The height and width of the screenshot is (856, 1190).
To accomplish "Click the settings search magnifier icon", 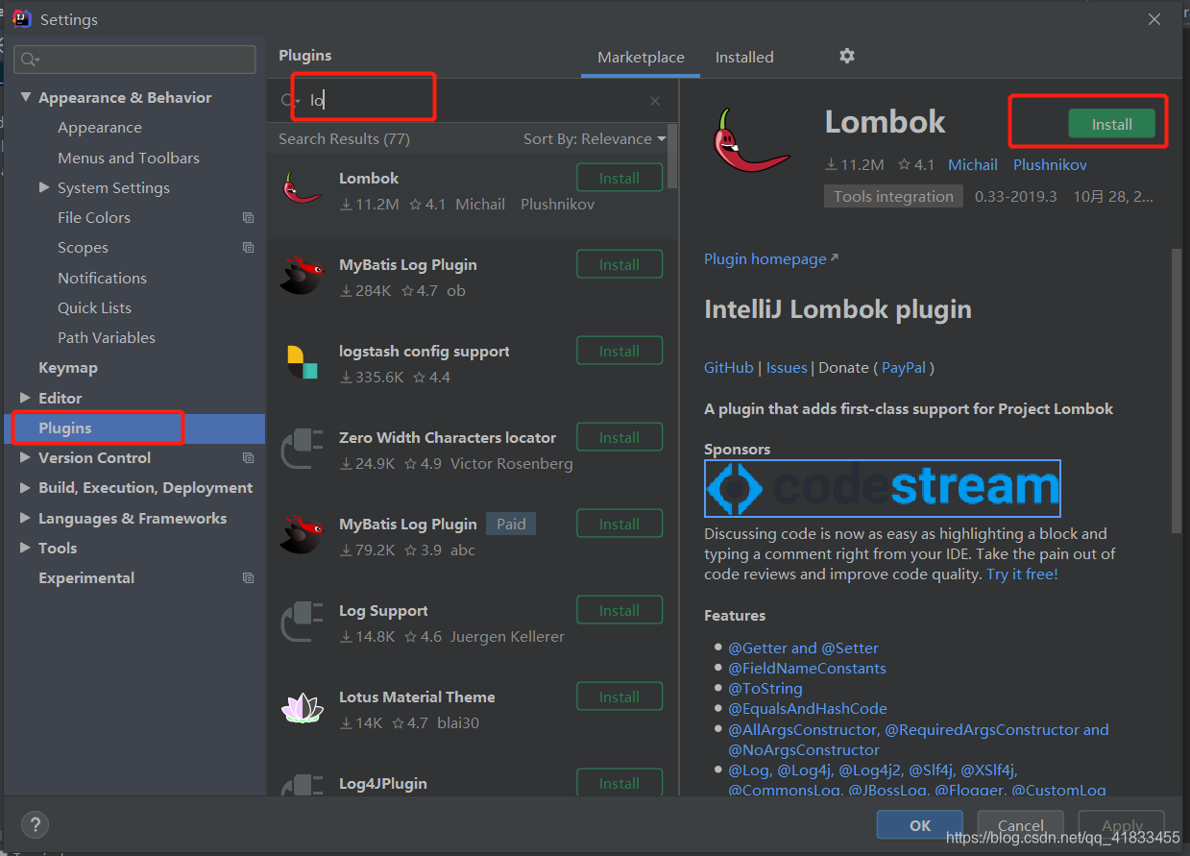I will click(x=30, y=60).
